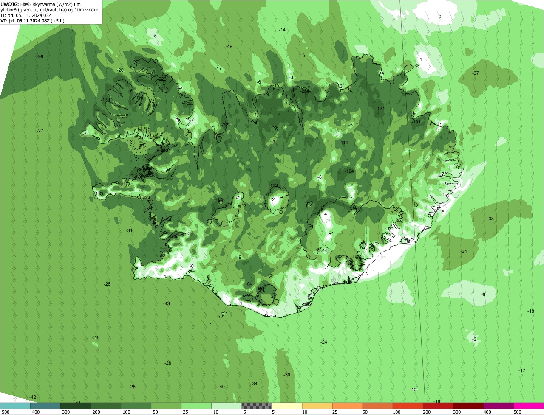Viewport: 544px width, 415px height.
Task: Click the -133 value on the map
Action: click(x=274, y=185)
